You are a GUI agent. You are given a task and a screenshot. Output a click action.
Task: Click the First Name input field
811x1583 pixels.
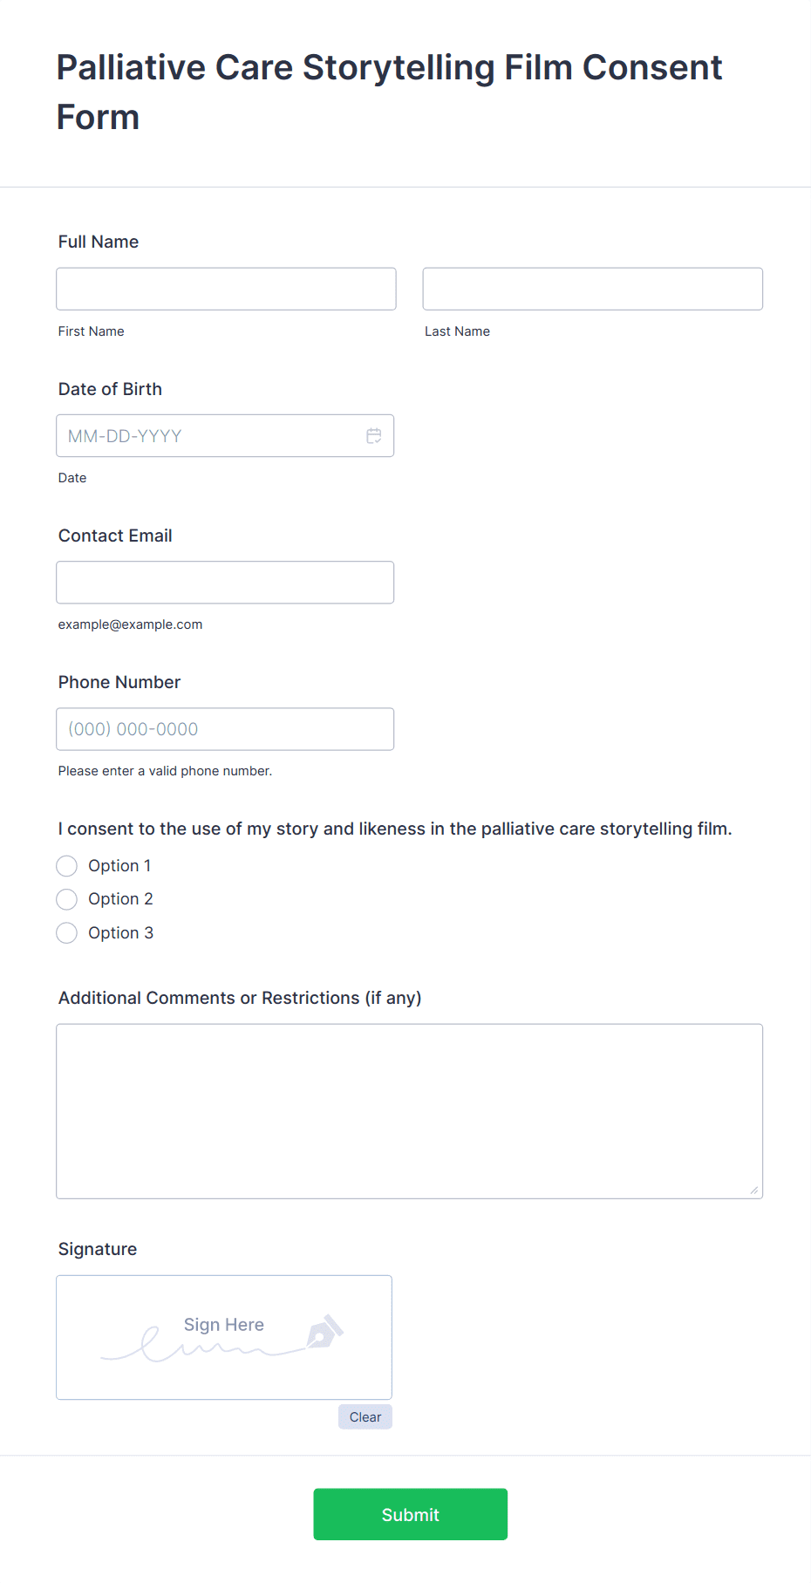pos(226,289)
